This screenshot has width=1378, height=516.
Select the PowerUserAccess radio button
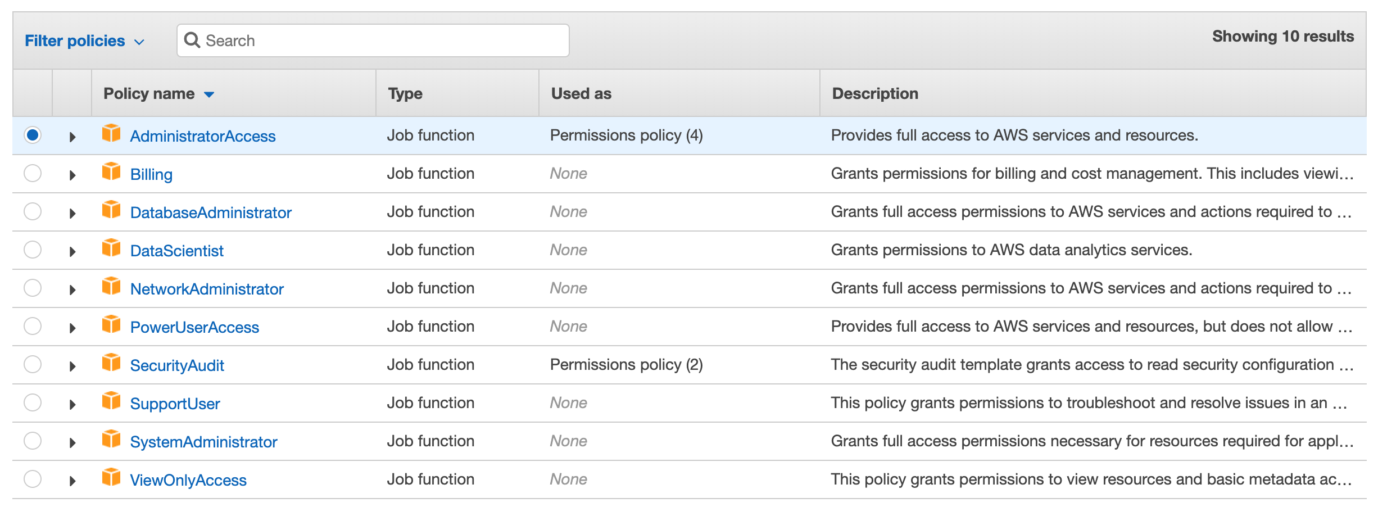33,326
